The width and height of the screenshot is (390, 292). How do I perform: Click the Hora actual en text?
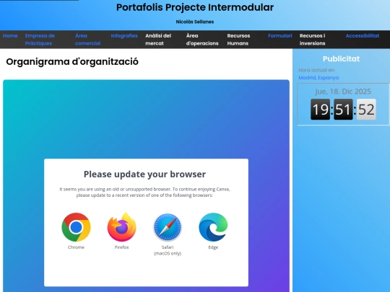click(x=316, y=70)
